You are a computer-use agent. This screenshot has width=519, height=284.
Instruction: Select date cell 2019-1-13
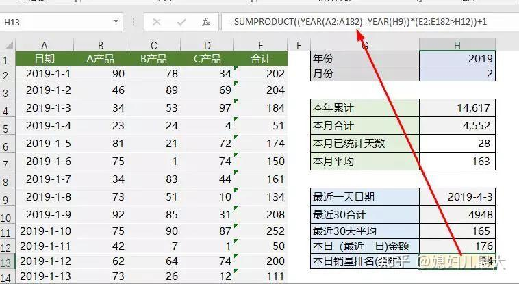point(45,276)
